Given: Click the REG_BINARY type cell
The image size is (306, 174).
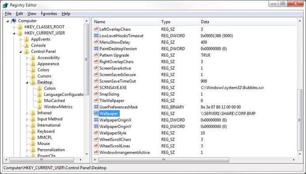Looking at the screenshot, I should pyautogui.click(x=173, y=107).
